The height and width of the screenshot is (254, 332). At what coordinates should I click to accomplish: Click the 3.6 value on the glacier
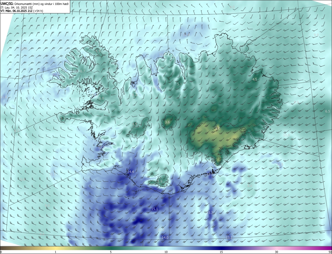pyautogui.click(x=167, y=122)
